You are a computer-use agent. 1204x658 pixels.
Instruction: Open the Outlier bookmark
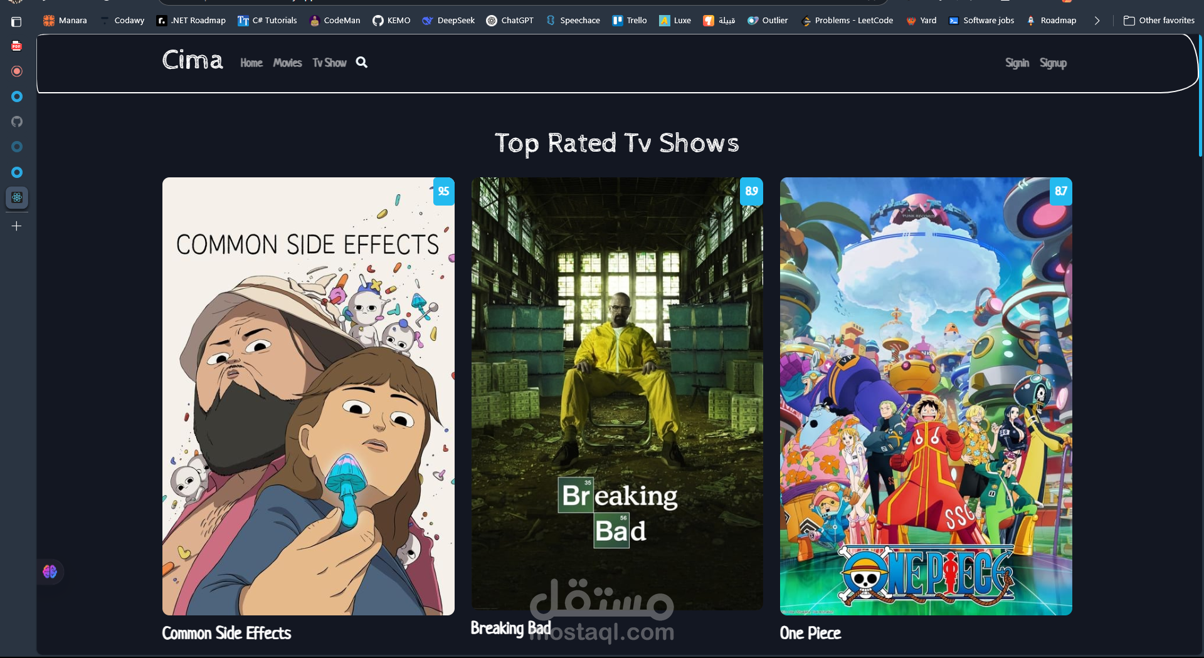pyautogui.click(x=768, y=21)
